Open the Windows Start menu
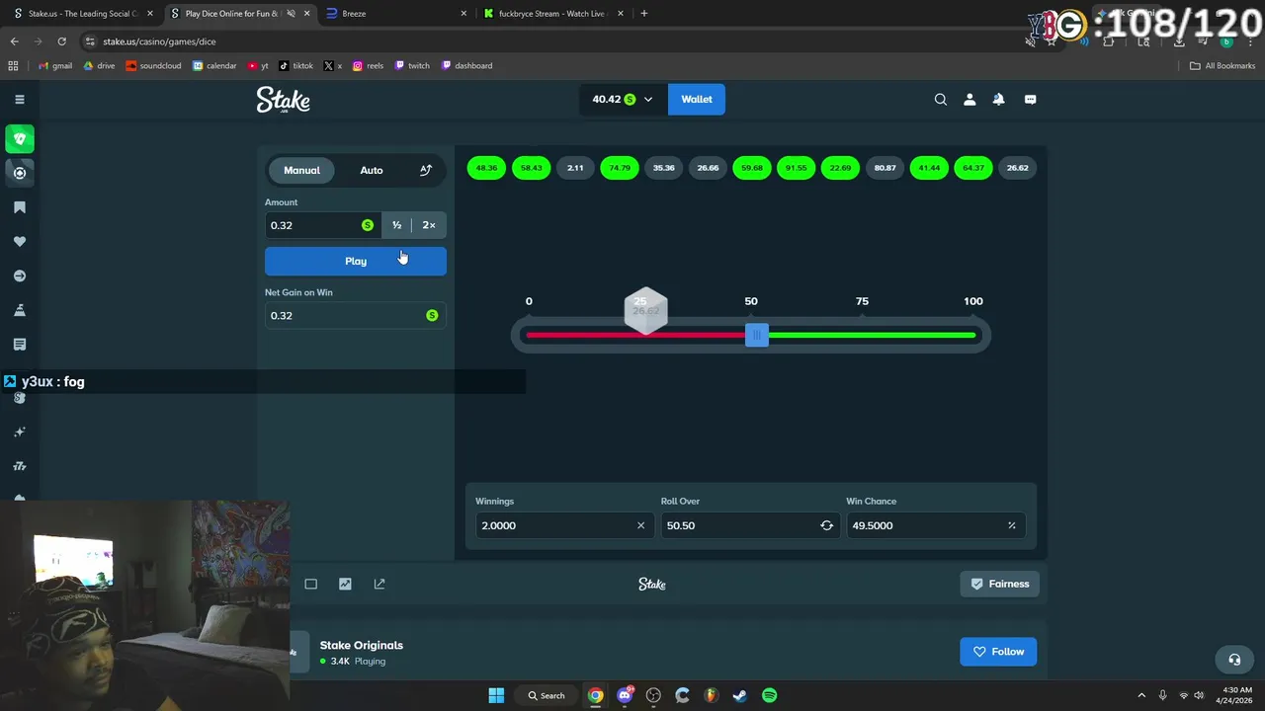The width and height of the screenshot is (1265, 711). [496, 695]
